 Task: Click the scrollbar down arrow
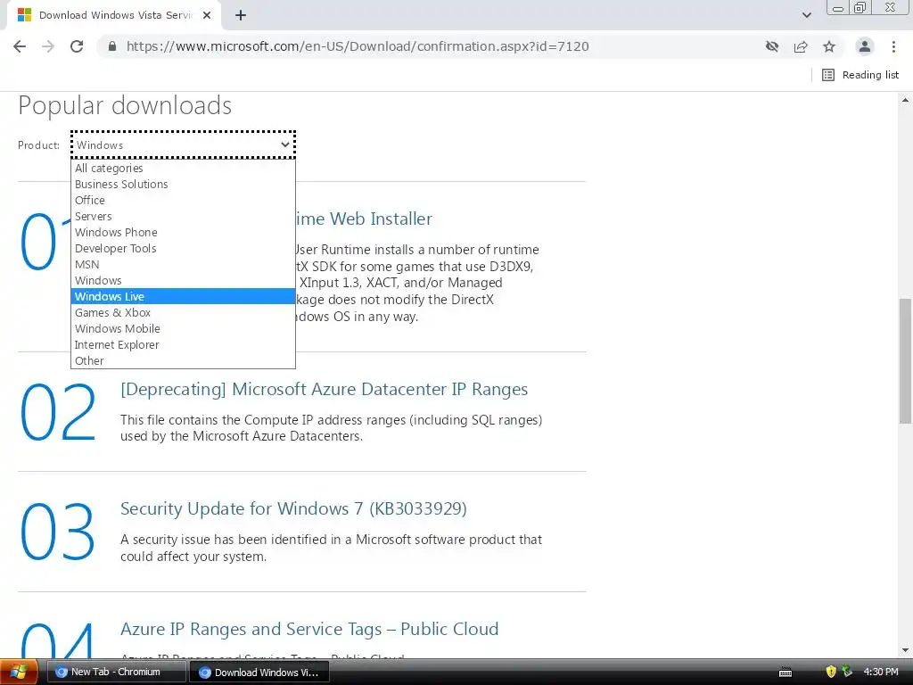905,650
